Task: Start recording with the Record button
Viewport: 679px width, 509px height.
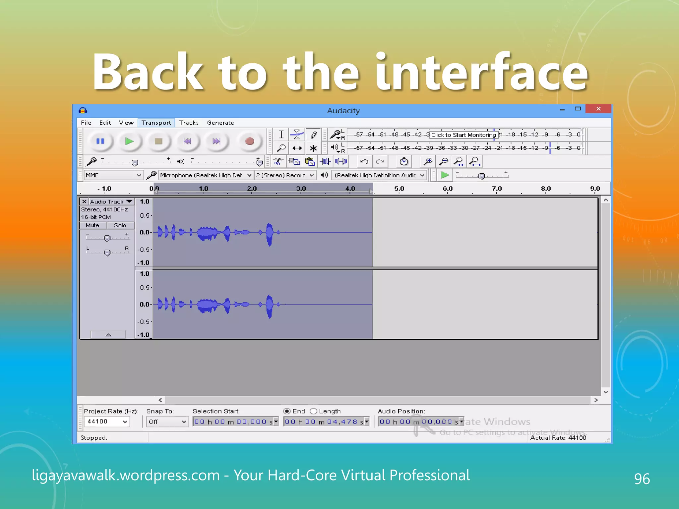Action: click(250, 141)
